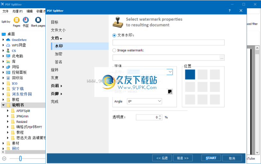Open the 库 library icon
Screen dimensions: 261x164
pos(8,62)
